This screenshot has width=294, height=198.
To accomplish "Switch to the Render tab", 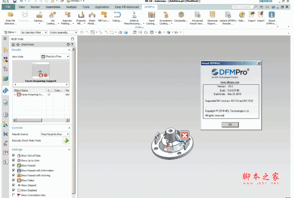I will click(35, 7).
